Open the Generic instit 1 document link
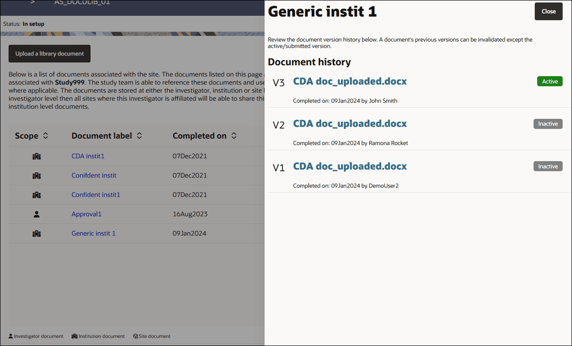The width and height of the screenshot is (572, 346). click(x=93, y=233)
